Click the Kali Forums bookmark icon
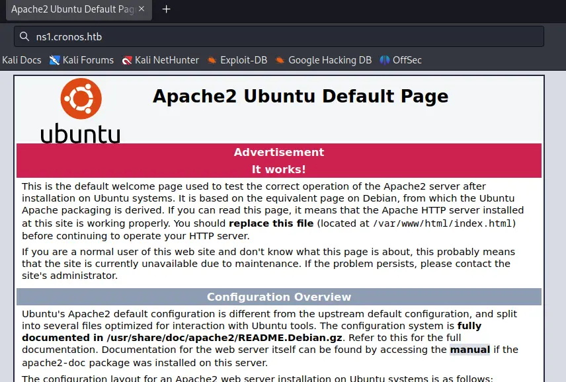This screenshot has width=566, height=382. tap(54, 60)
